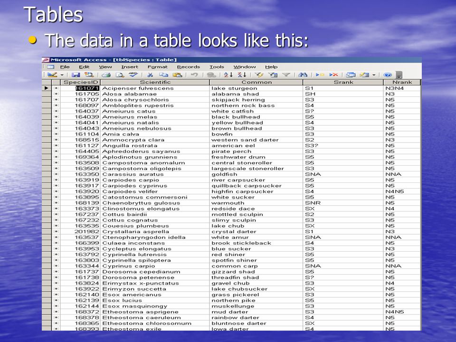Viewport: 456px width, 342px height.
Task: Select the SpeciesID column header
Action: [80, 82]
